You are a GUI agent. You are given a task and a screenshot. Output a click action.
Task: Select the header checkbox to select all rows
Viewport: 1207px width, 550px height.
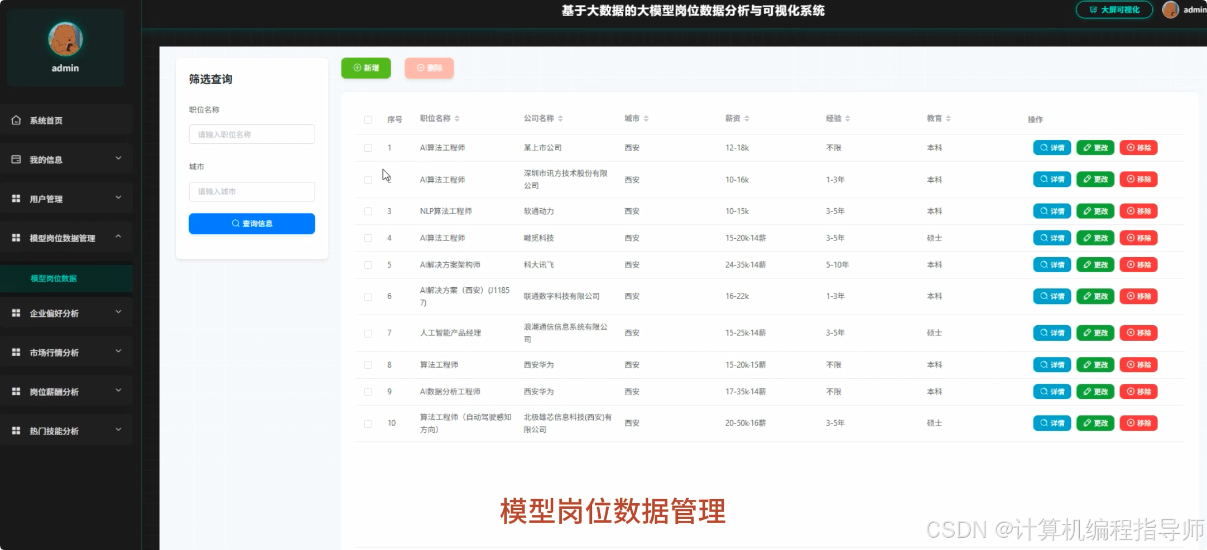pyautogui.click(x=368, y=119)
